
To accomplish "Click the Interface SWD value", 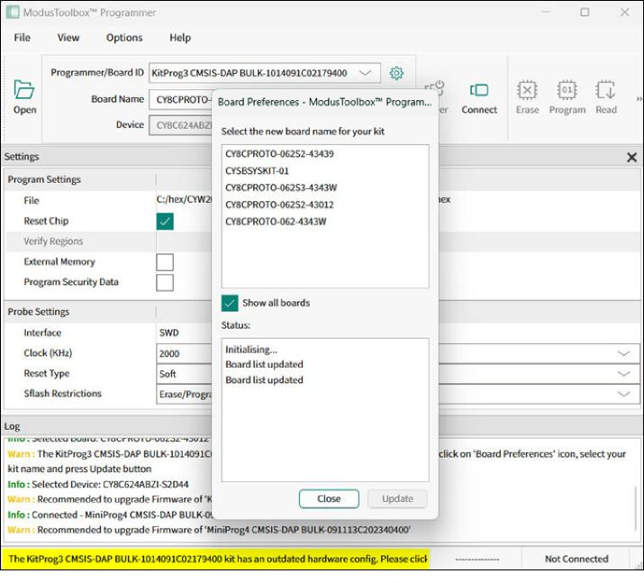I will (169, 332).
